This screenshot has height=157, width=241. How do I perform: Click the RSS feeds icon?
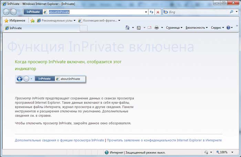(x=139, y=28)
